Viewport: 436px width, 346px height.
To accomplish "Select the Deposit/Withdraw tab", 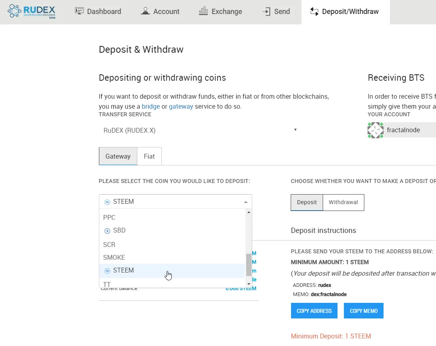I will 346,11.
